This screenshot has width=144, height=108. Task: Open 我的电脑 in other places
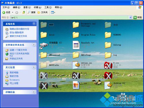coord(14,72)
